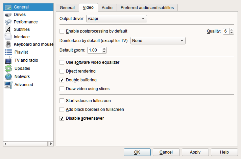Select the Performance gears icon
Image resolution: width=241 pixels, height=159 pixels.
coord(8,22)
